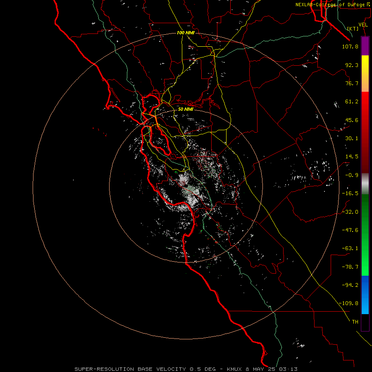
Task: Select the -0.9 velocity scale value
Action: click(352, 175)
